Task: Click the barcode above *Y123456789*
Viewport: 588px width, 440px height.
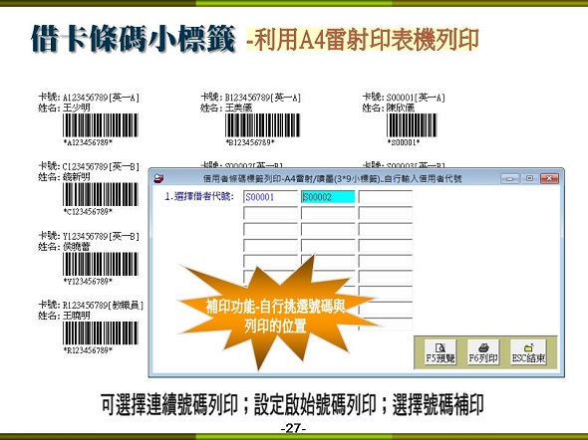Action: pos(101,264)
